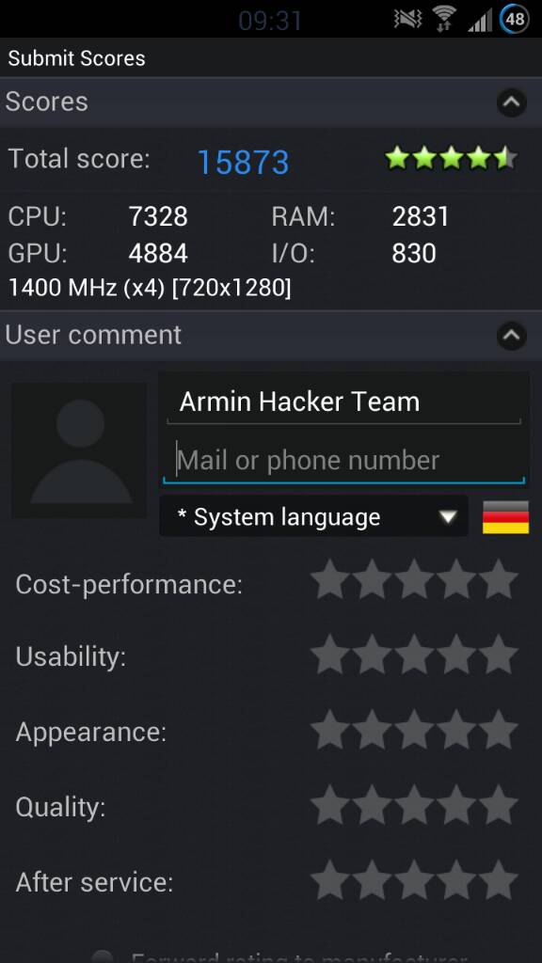Rate Quality two stars
The width and height of the screenshot is (542, 963).
(373, 805)
